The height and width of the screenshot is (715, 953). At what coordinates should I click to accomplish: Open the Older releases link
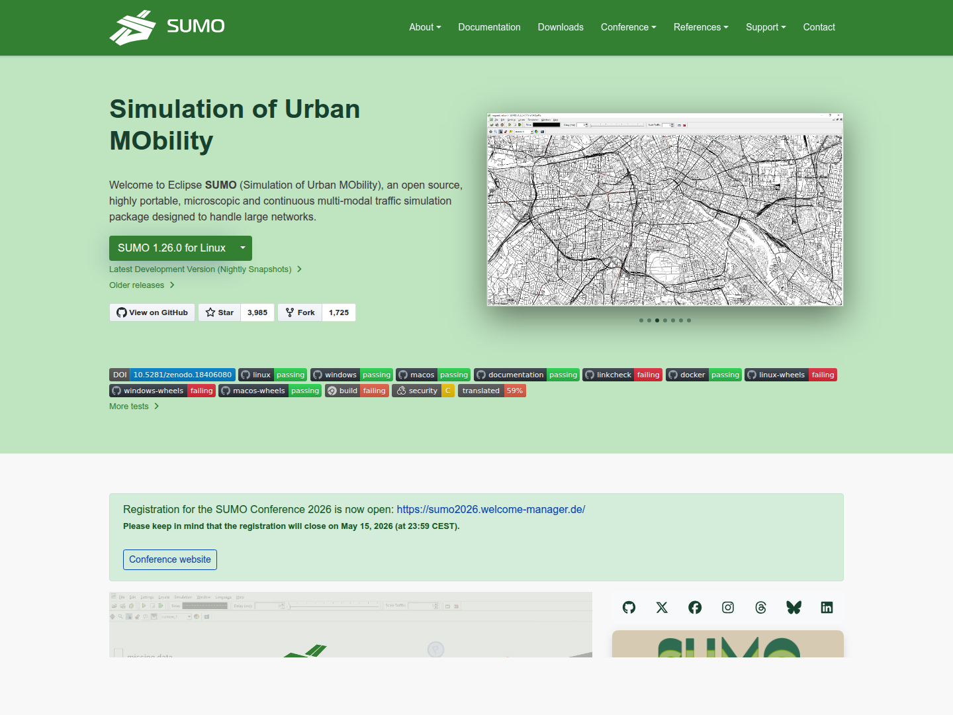click(x=142, y=285)
